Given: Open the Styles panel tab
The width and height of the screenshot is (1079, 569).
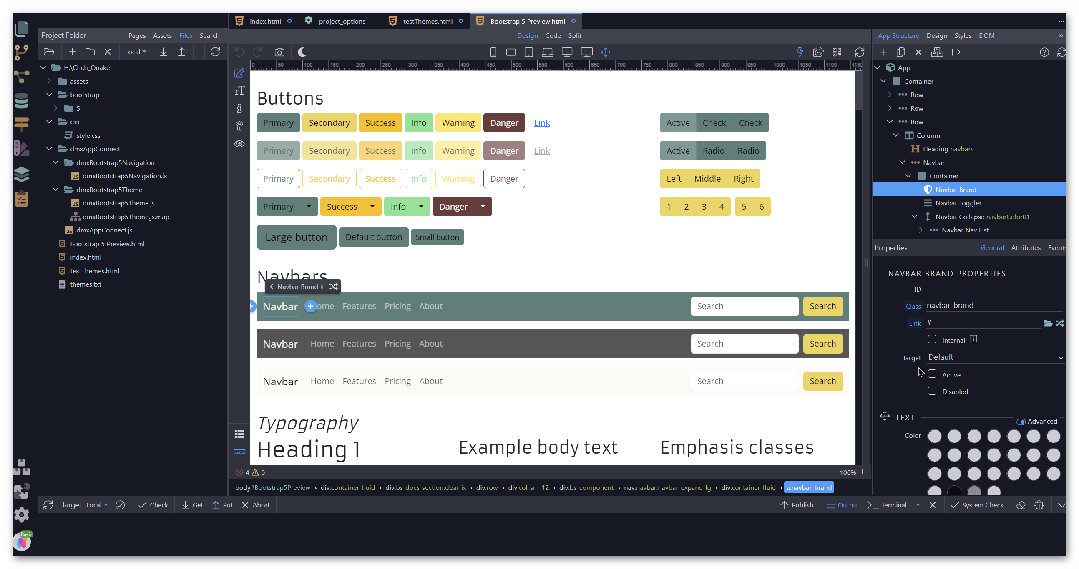Looking at the screenshot, I should pyautogui.click(x=962, y=35).
